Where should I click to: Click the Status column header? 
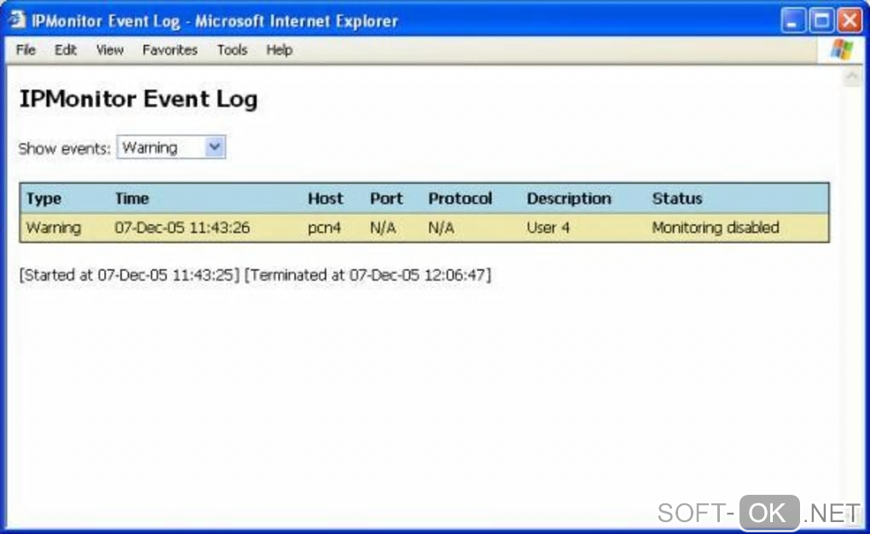pos(677,198)
